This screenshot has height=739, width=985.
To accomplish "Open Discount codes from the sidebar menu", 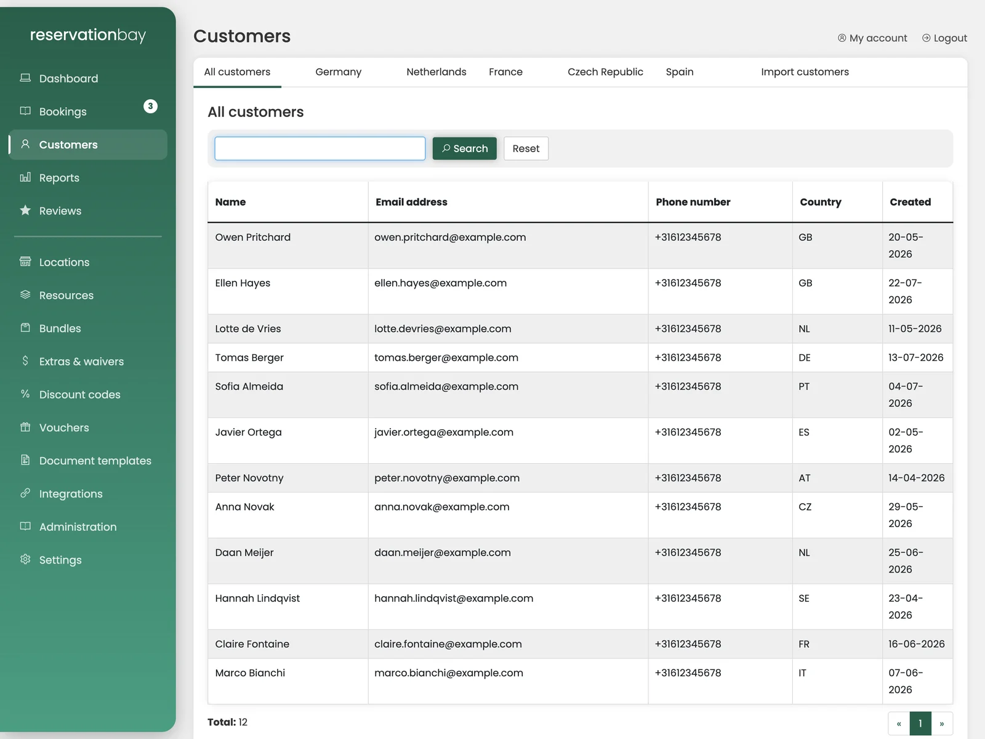I will point(88,394).
